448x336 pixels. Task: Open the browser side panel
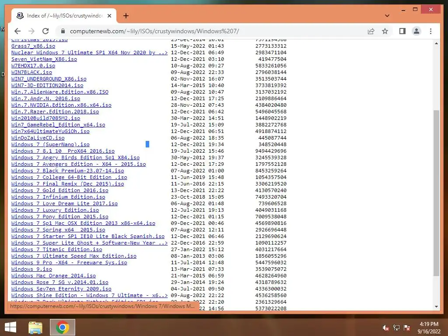point(402,31)
